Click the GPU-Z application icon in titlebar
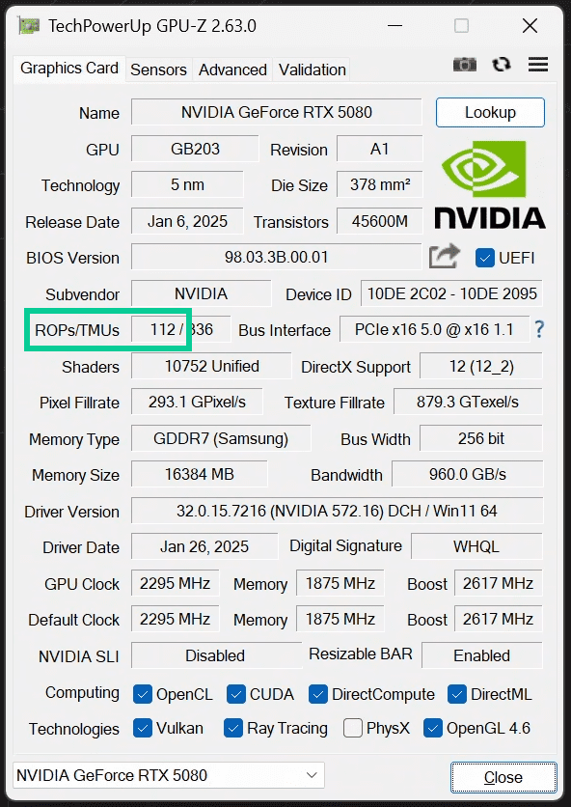The width and height of the screenshot is (571, 807). [x=28, y=26]
